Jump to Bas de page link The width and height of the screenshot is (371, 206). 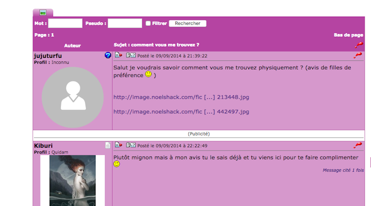[348, 35]
